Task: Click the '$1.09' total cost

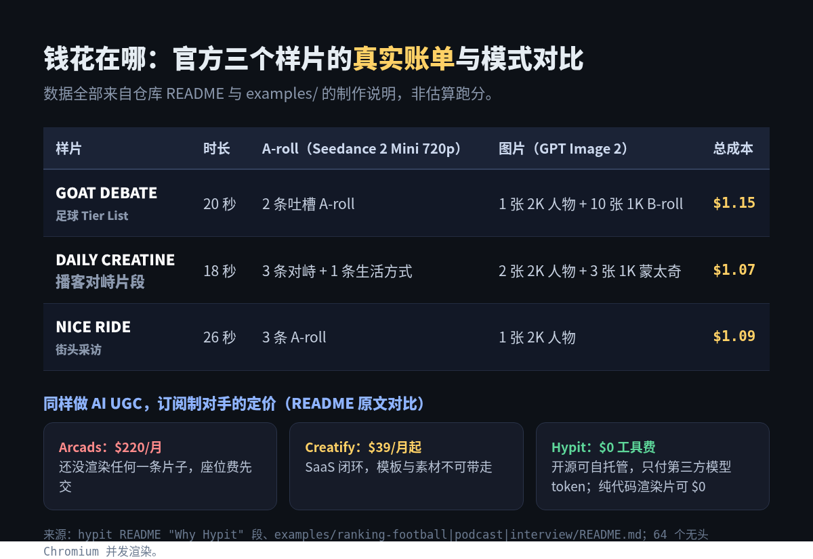Action: point(734,336)
